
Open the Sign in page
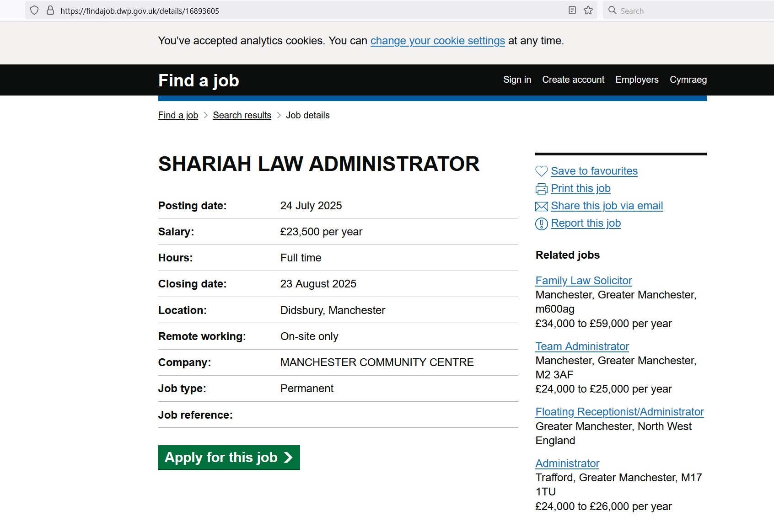coord(517,80)
